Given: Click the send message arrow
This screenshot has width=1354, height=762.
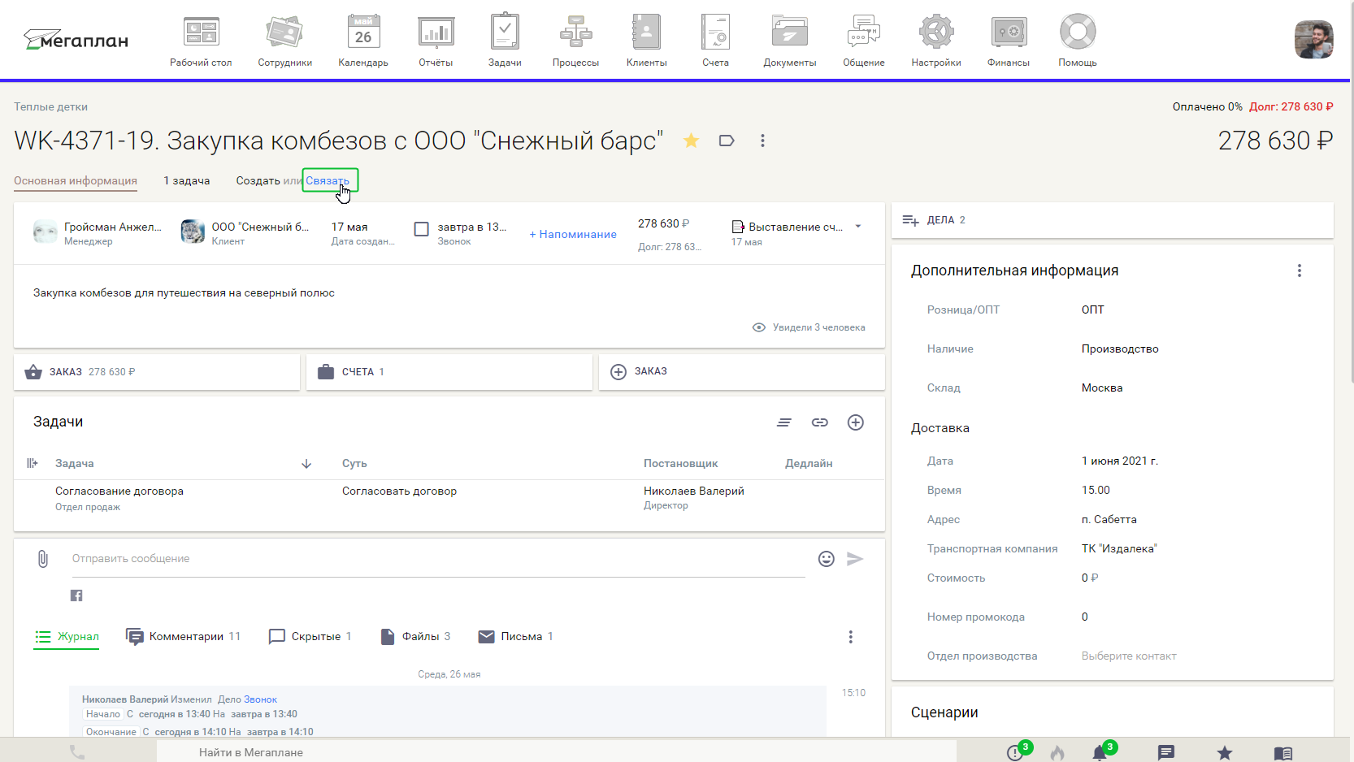Looking at the screenshot, I should click(855, 559).
